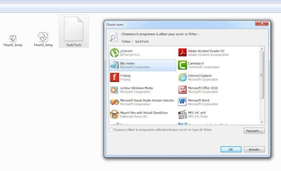
Task: Pick the Adobe Acrobat Reader DC icon
Action: pyautogui.click(x=182, y=53)
